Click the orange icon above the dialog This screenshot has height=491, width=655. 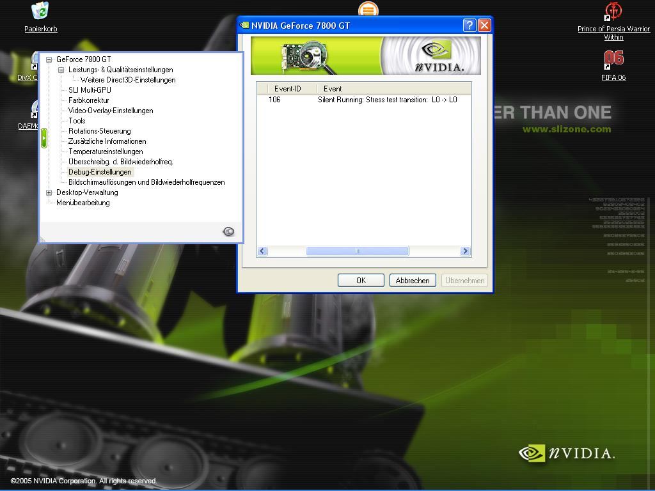point(368,9)
